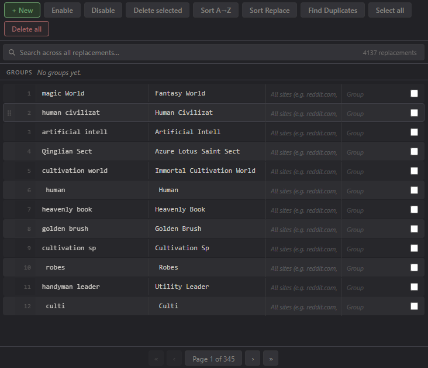Tick the checkbox for cultivation world row
This screenshot has height=368, width=428.
pyautogui.click(x=414, y=171)
